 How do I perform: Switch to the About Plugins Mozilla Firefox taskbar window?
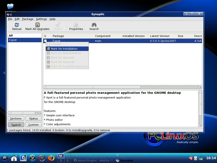click(x=94, y=161)
